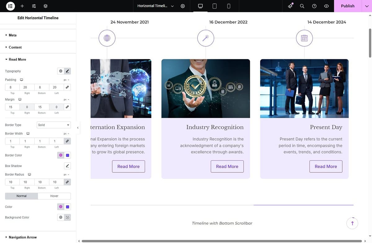The image size is (372, 243).
Task: Click globe icon for 24 November 2021
Action: (x=107, y=38)
